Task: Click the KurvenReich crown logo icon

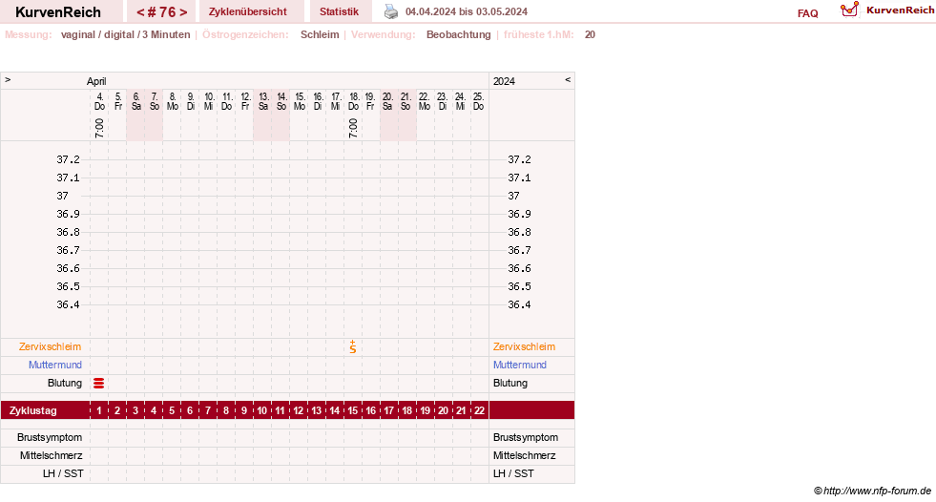Action: pyautogui.click(x=849, y=10)
